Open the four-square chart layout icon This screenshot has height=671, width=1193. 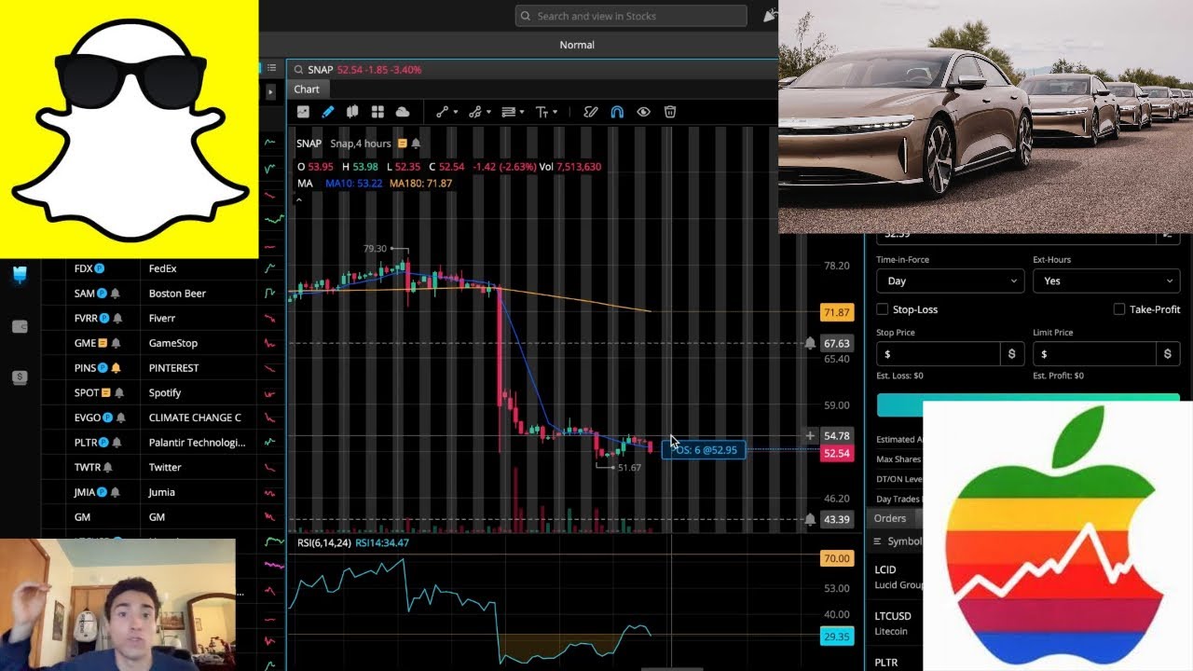377,112
